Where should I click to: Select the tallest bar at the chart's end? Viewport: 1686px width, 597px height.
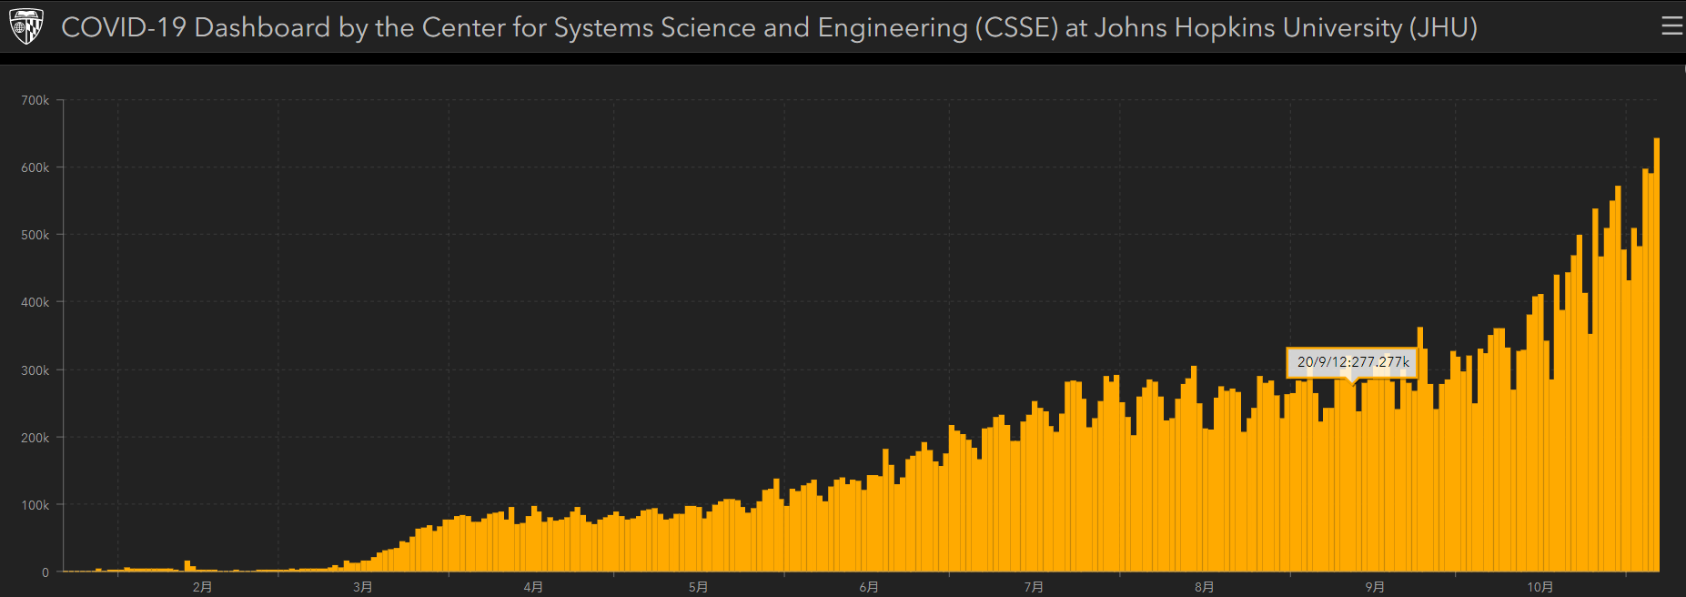pyautogui.click(x=1656, y=355)
